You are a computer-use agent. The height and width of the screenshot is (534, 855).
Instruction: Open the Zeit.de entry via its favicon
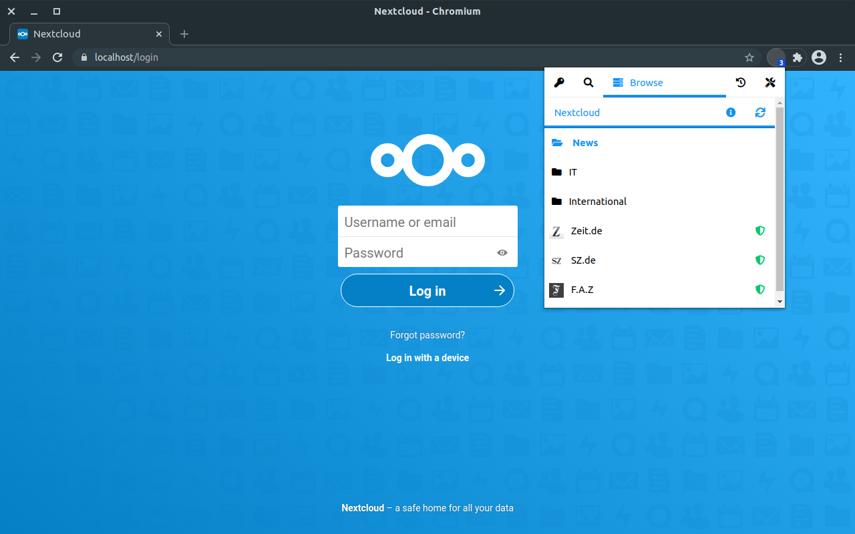(556, 231)
